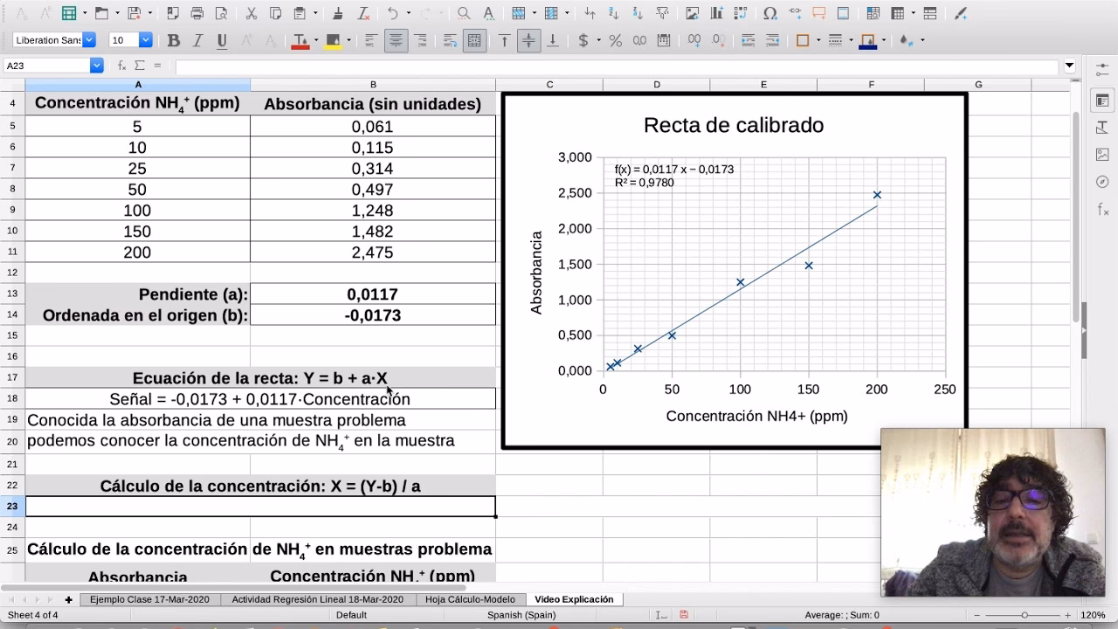The width and height of the screenshot is (1118, 629).
Task: Add a new sheet with the plus button
Action: pyautogui.click(x=69, y=599)
